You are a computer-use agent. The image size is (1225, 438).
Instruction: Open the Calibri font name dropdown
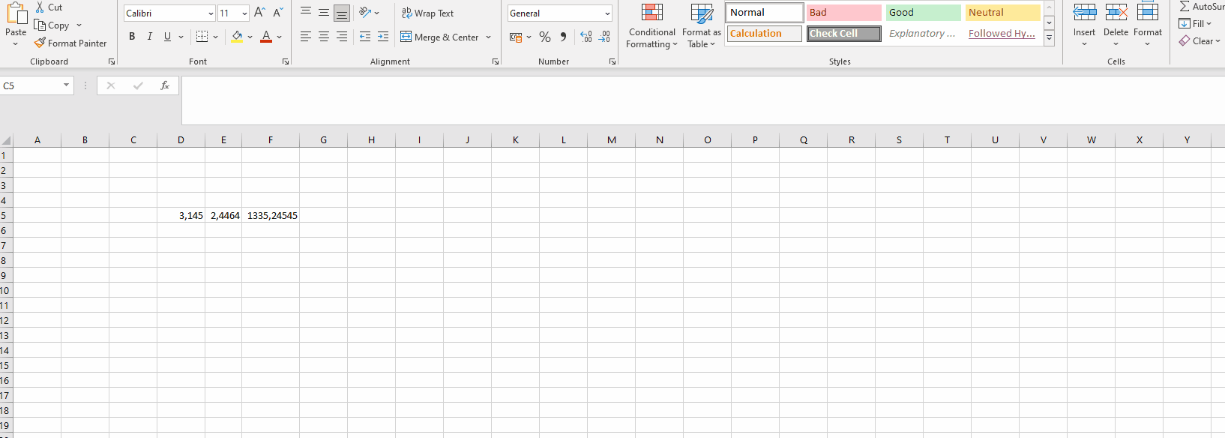tap(211, 13)
